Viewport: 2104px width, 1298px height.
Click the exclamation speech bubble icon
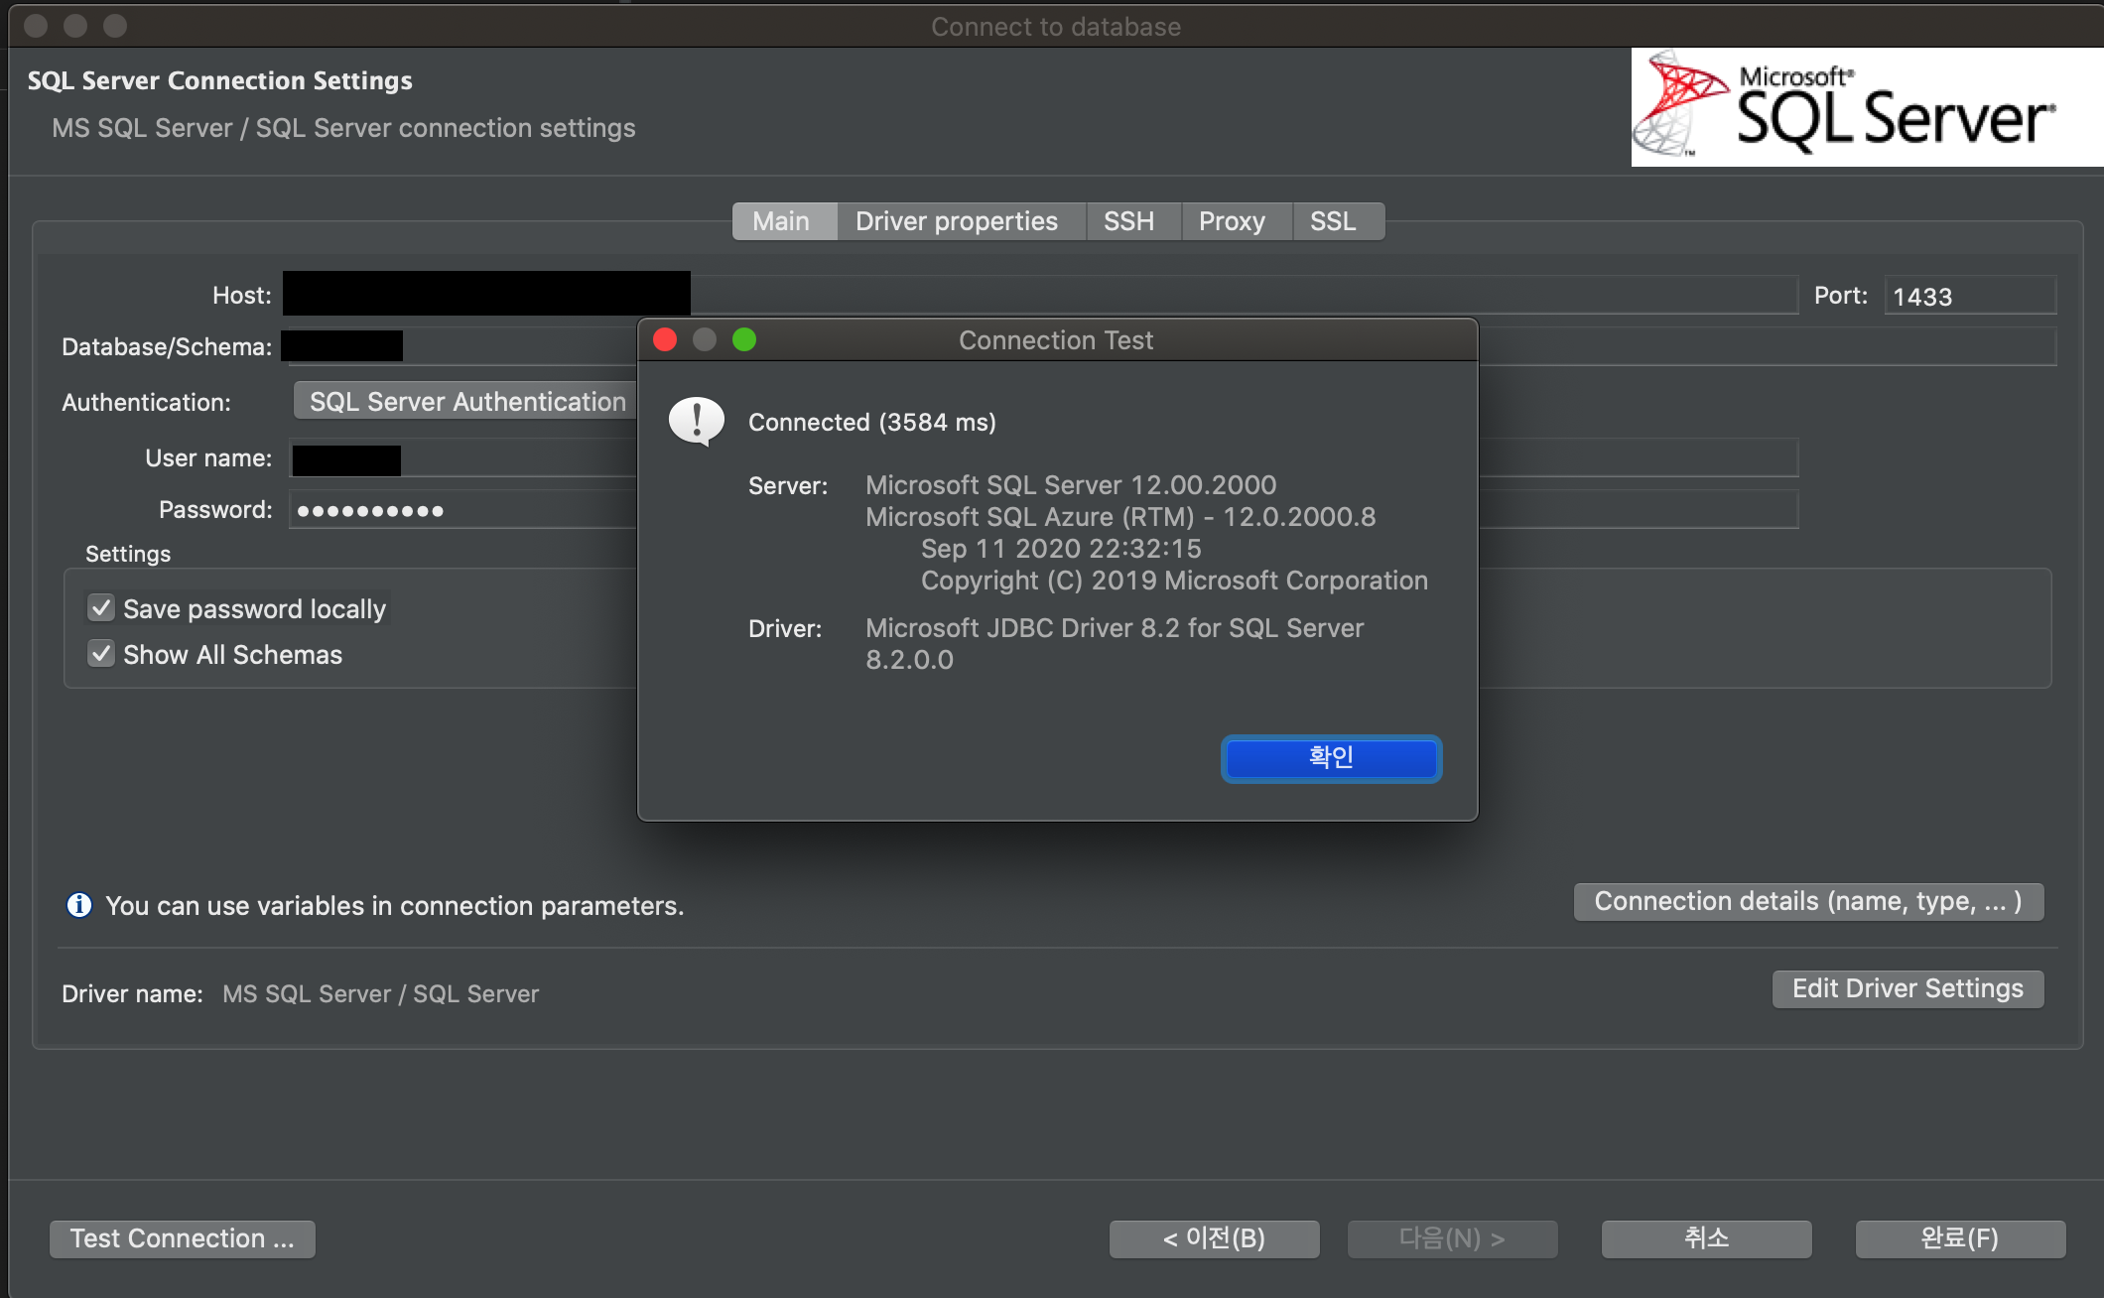[x=697, y=422]
